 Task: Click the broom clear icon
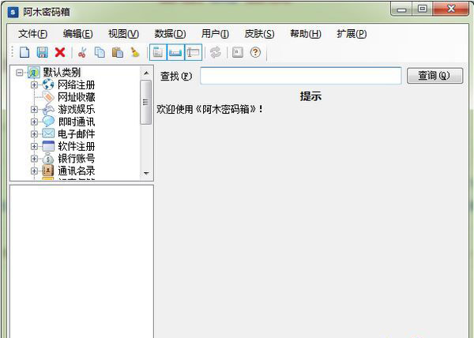134,52
